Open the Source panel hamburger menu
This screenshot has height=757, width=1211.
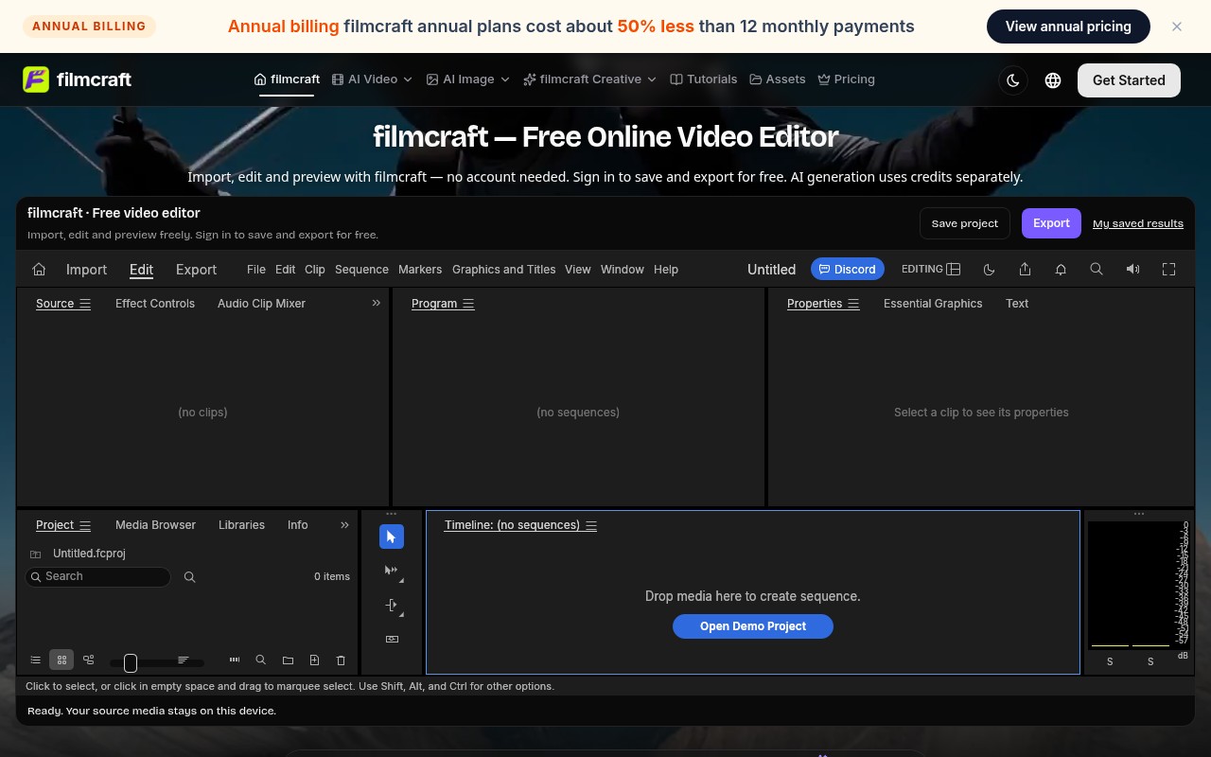[x=85, y=304]
